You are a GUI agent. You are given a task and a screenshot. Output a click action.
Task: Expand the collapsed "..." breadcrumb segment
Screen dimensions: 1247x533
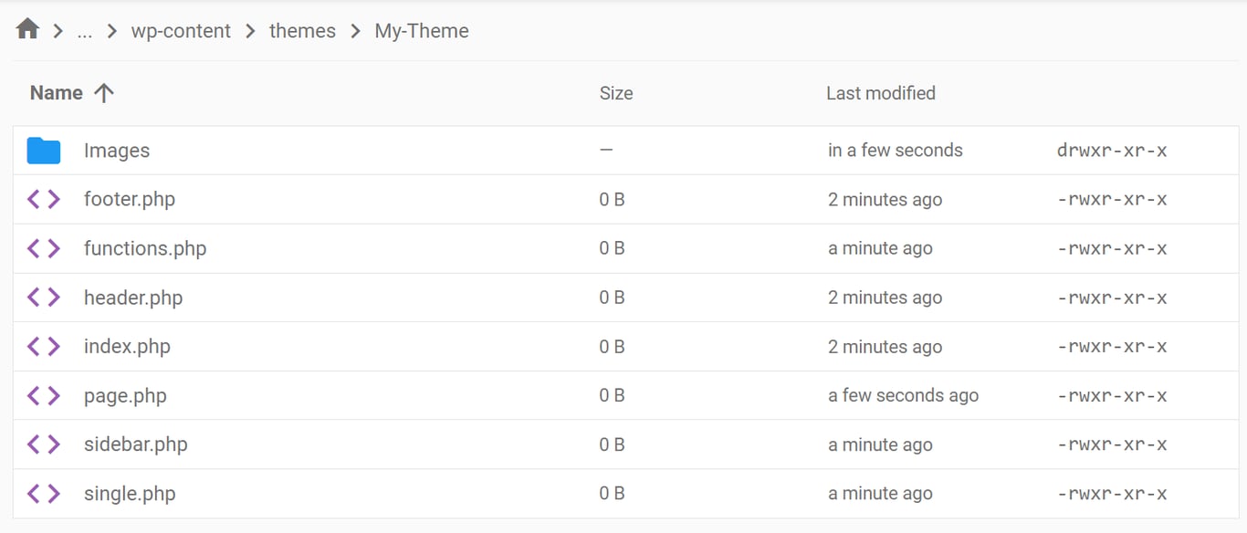[x=84, y=30]
